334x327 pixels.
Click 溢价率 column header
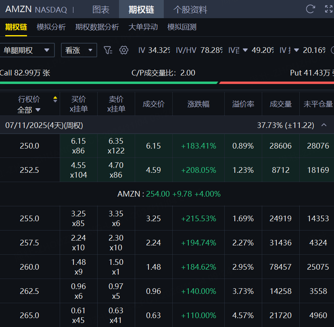tap(243, 104)
